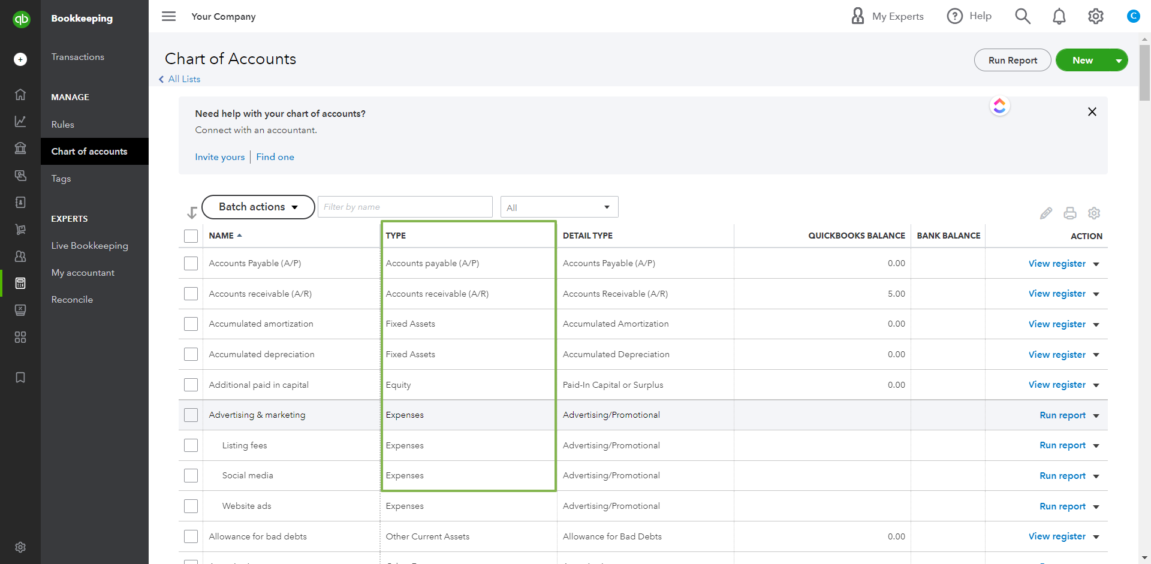
Task: Click the QuickBooks logo icon
Action: coord(21,19)
